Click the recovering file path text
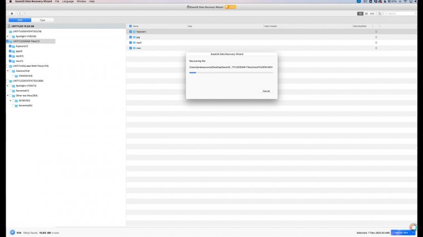The image size is (423, 237). [231, 67]
